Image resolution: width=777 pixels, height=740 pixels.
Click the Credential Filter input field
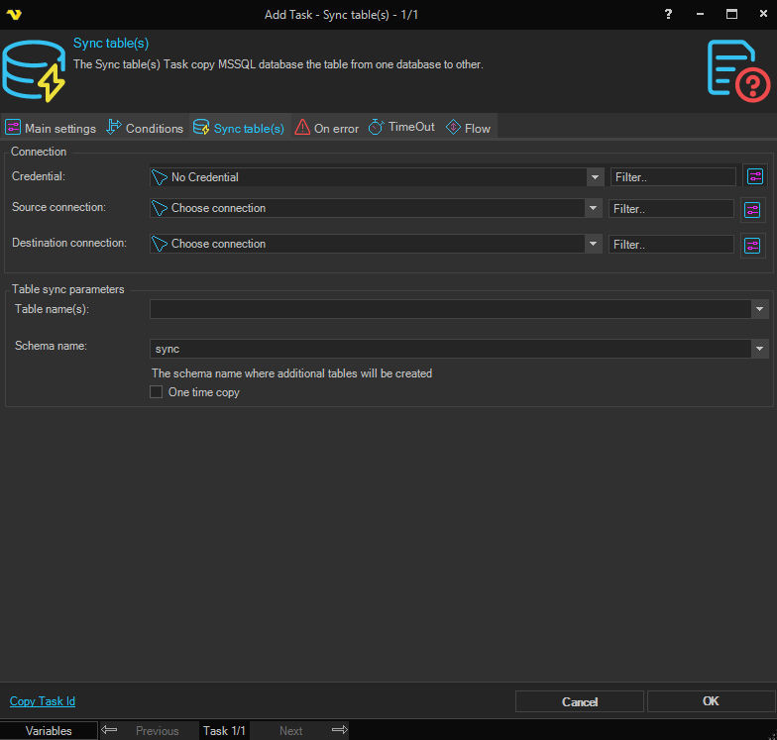673,177
